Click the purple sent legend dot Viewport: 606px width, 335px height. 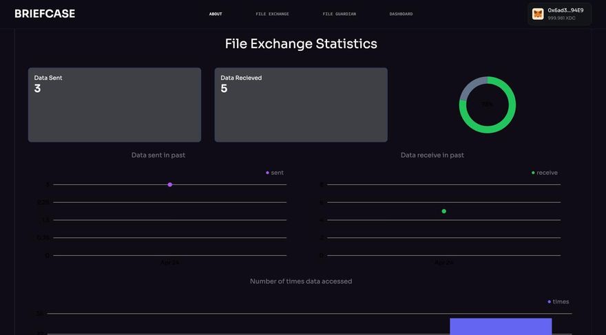(267, 173)
